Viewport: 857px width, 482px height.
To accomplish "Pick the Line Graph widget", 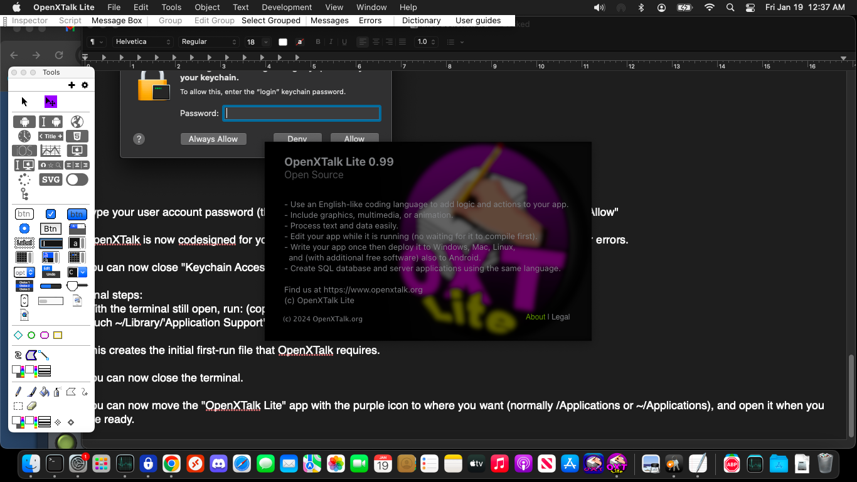I will pyautogui.click(x=51, y=151).
